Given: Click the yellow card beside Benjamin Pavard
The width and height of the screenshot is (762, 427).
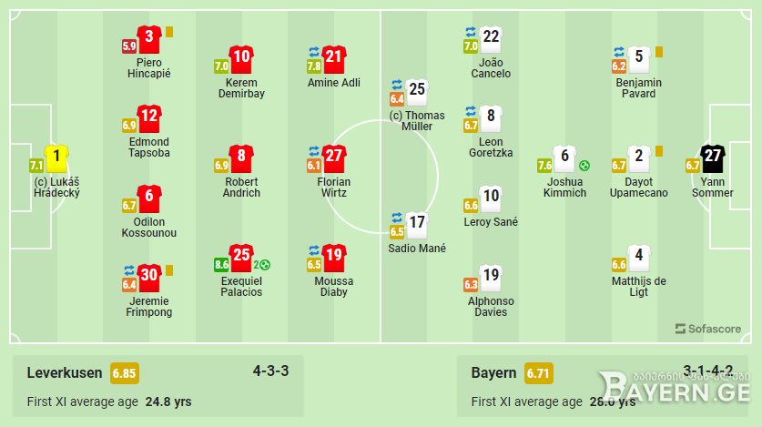Looking at the screenshot, I should coord(659,52).
